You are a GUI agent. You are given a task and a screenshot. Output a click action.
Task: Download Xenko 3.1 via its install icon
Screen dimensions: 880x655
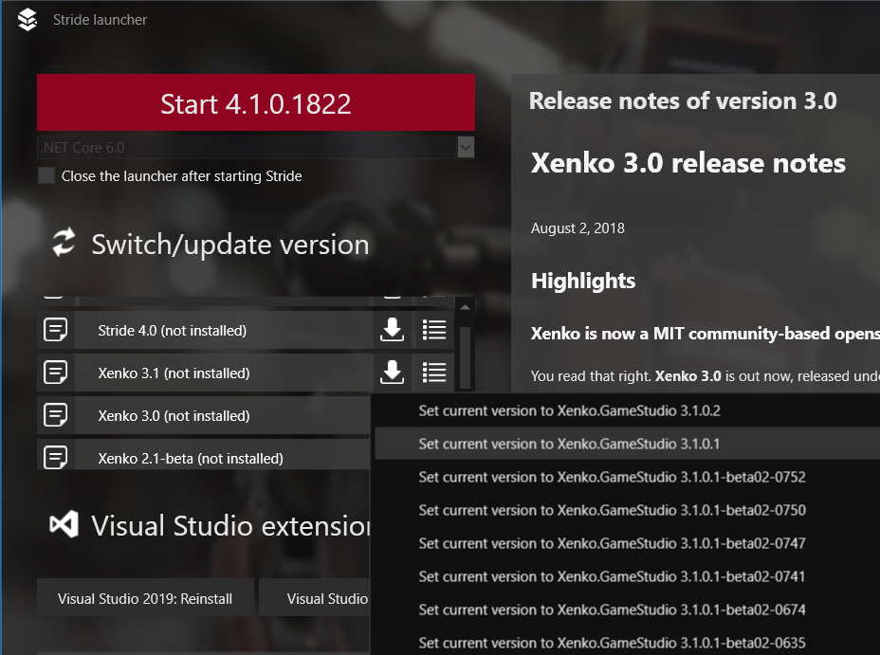pyautogui.click(x=392, y=373)
